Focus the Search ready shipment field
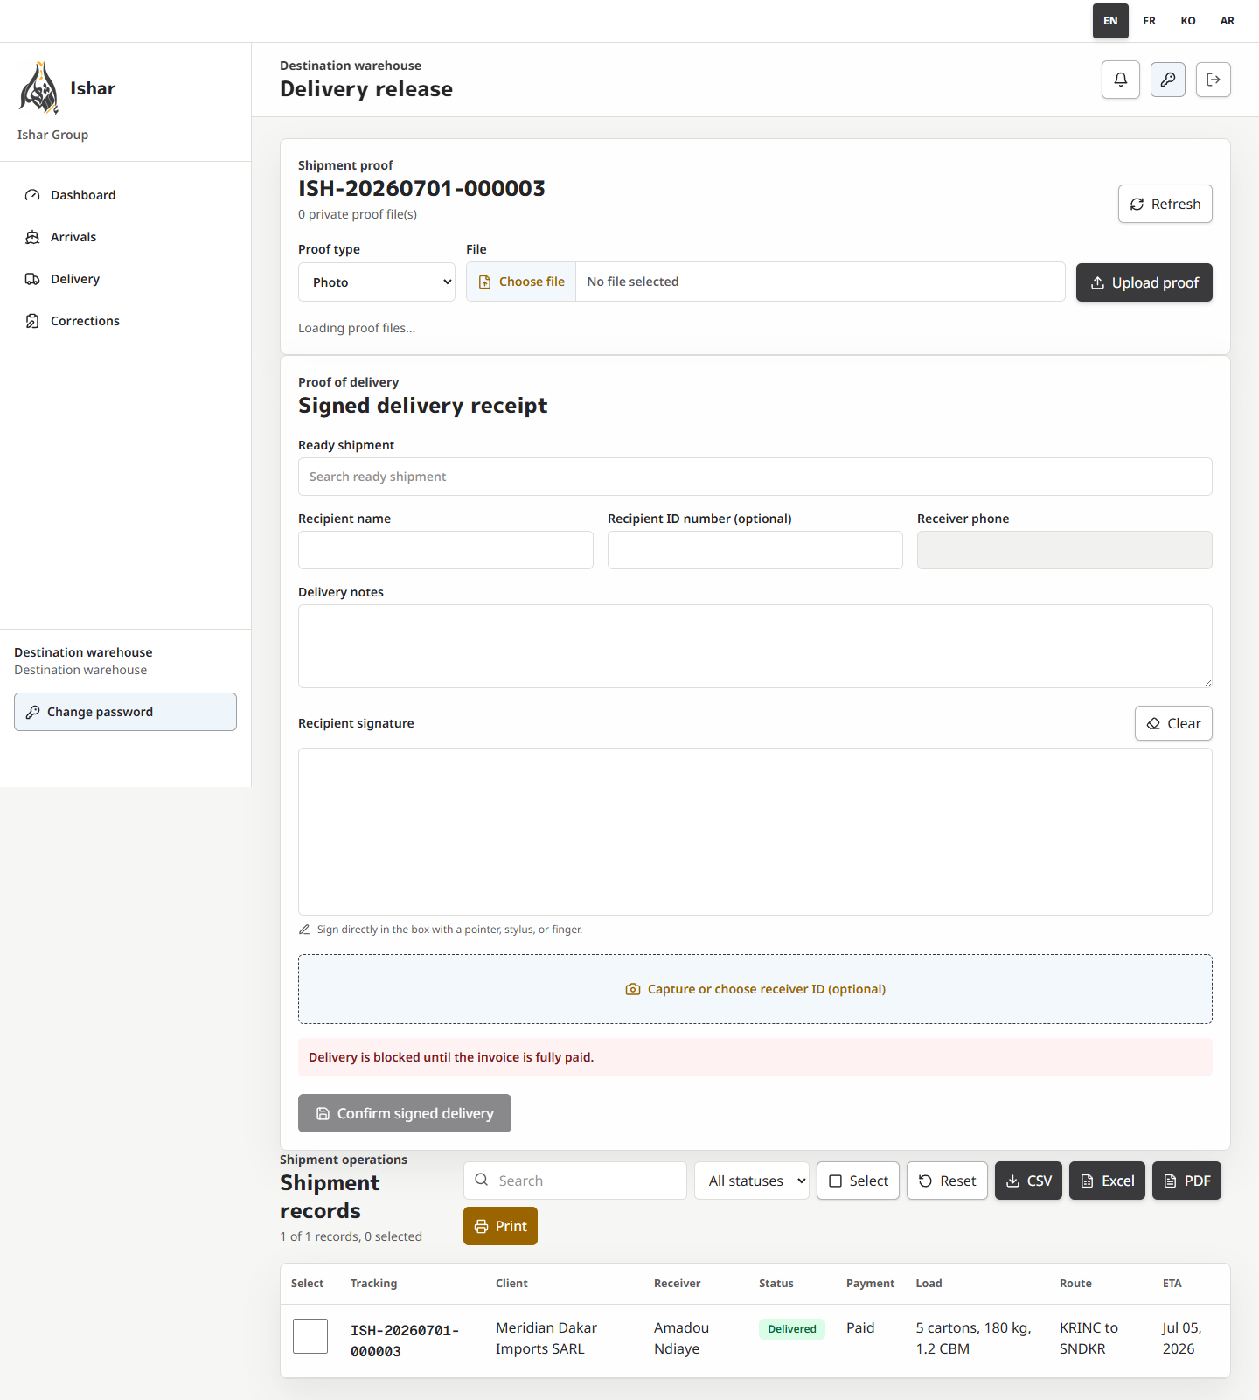This screenshot has height=1400, width=1259. coord(755,477)
